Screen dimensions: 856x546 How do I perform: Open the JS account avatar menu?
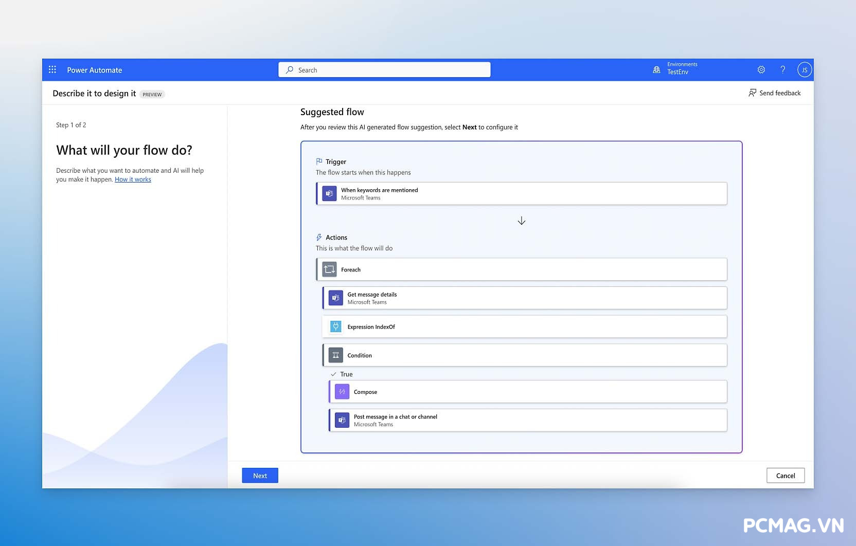pos(804,69)
